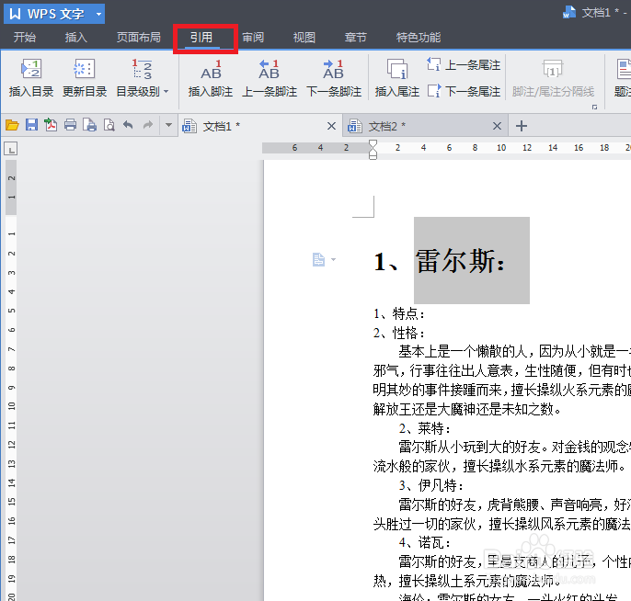Click the vertical ruler
The image size is (631, 601).
tap(11, 380)
